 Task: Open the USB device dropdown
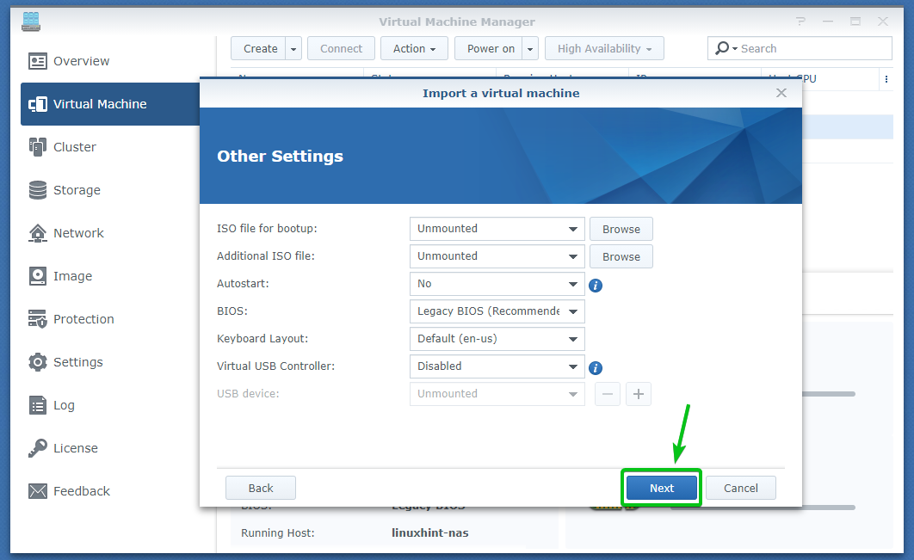tap(497, 394)
